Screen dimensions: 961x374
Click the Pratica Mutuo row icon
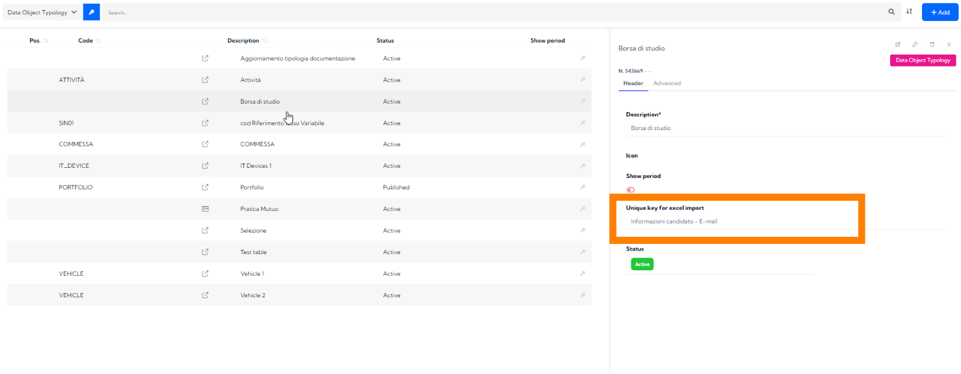(x=205, y=209)
